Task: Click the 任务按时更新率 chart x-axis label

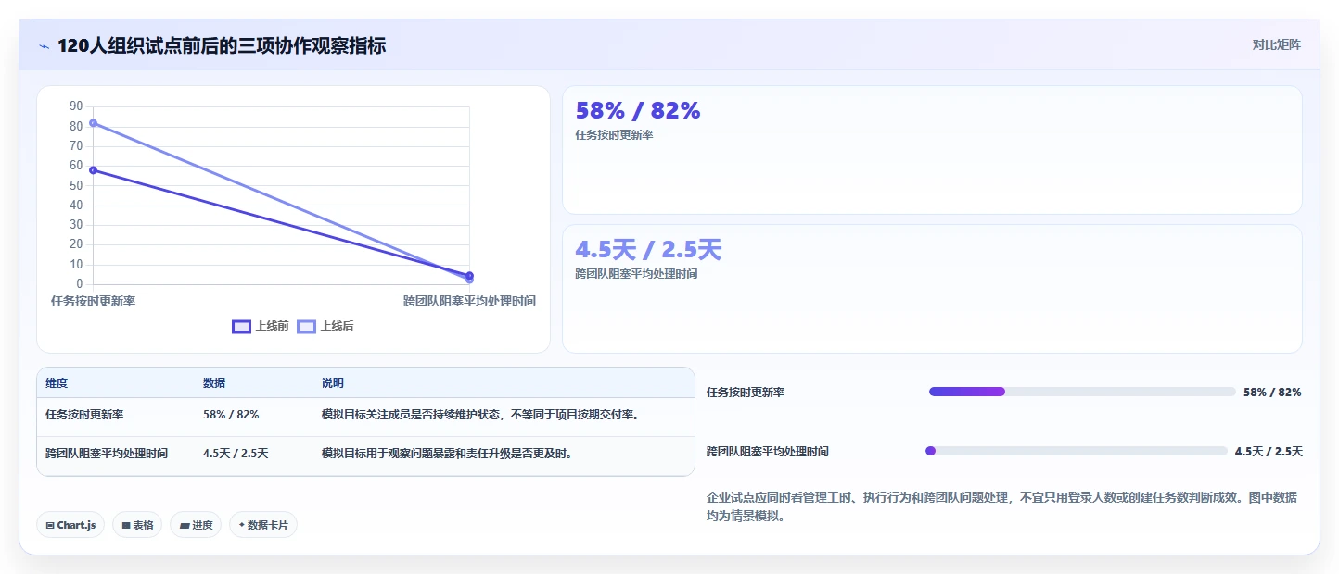Action: pos(93,301)
